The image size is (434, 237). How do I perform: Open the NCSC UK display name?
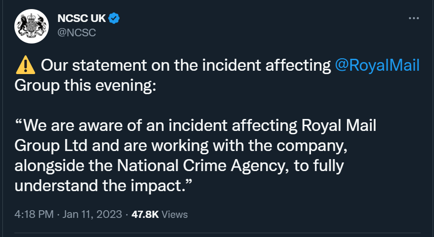pos(82,19)
